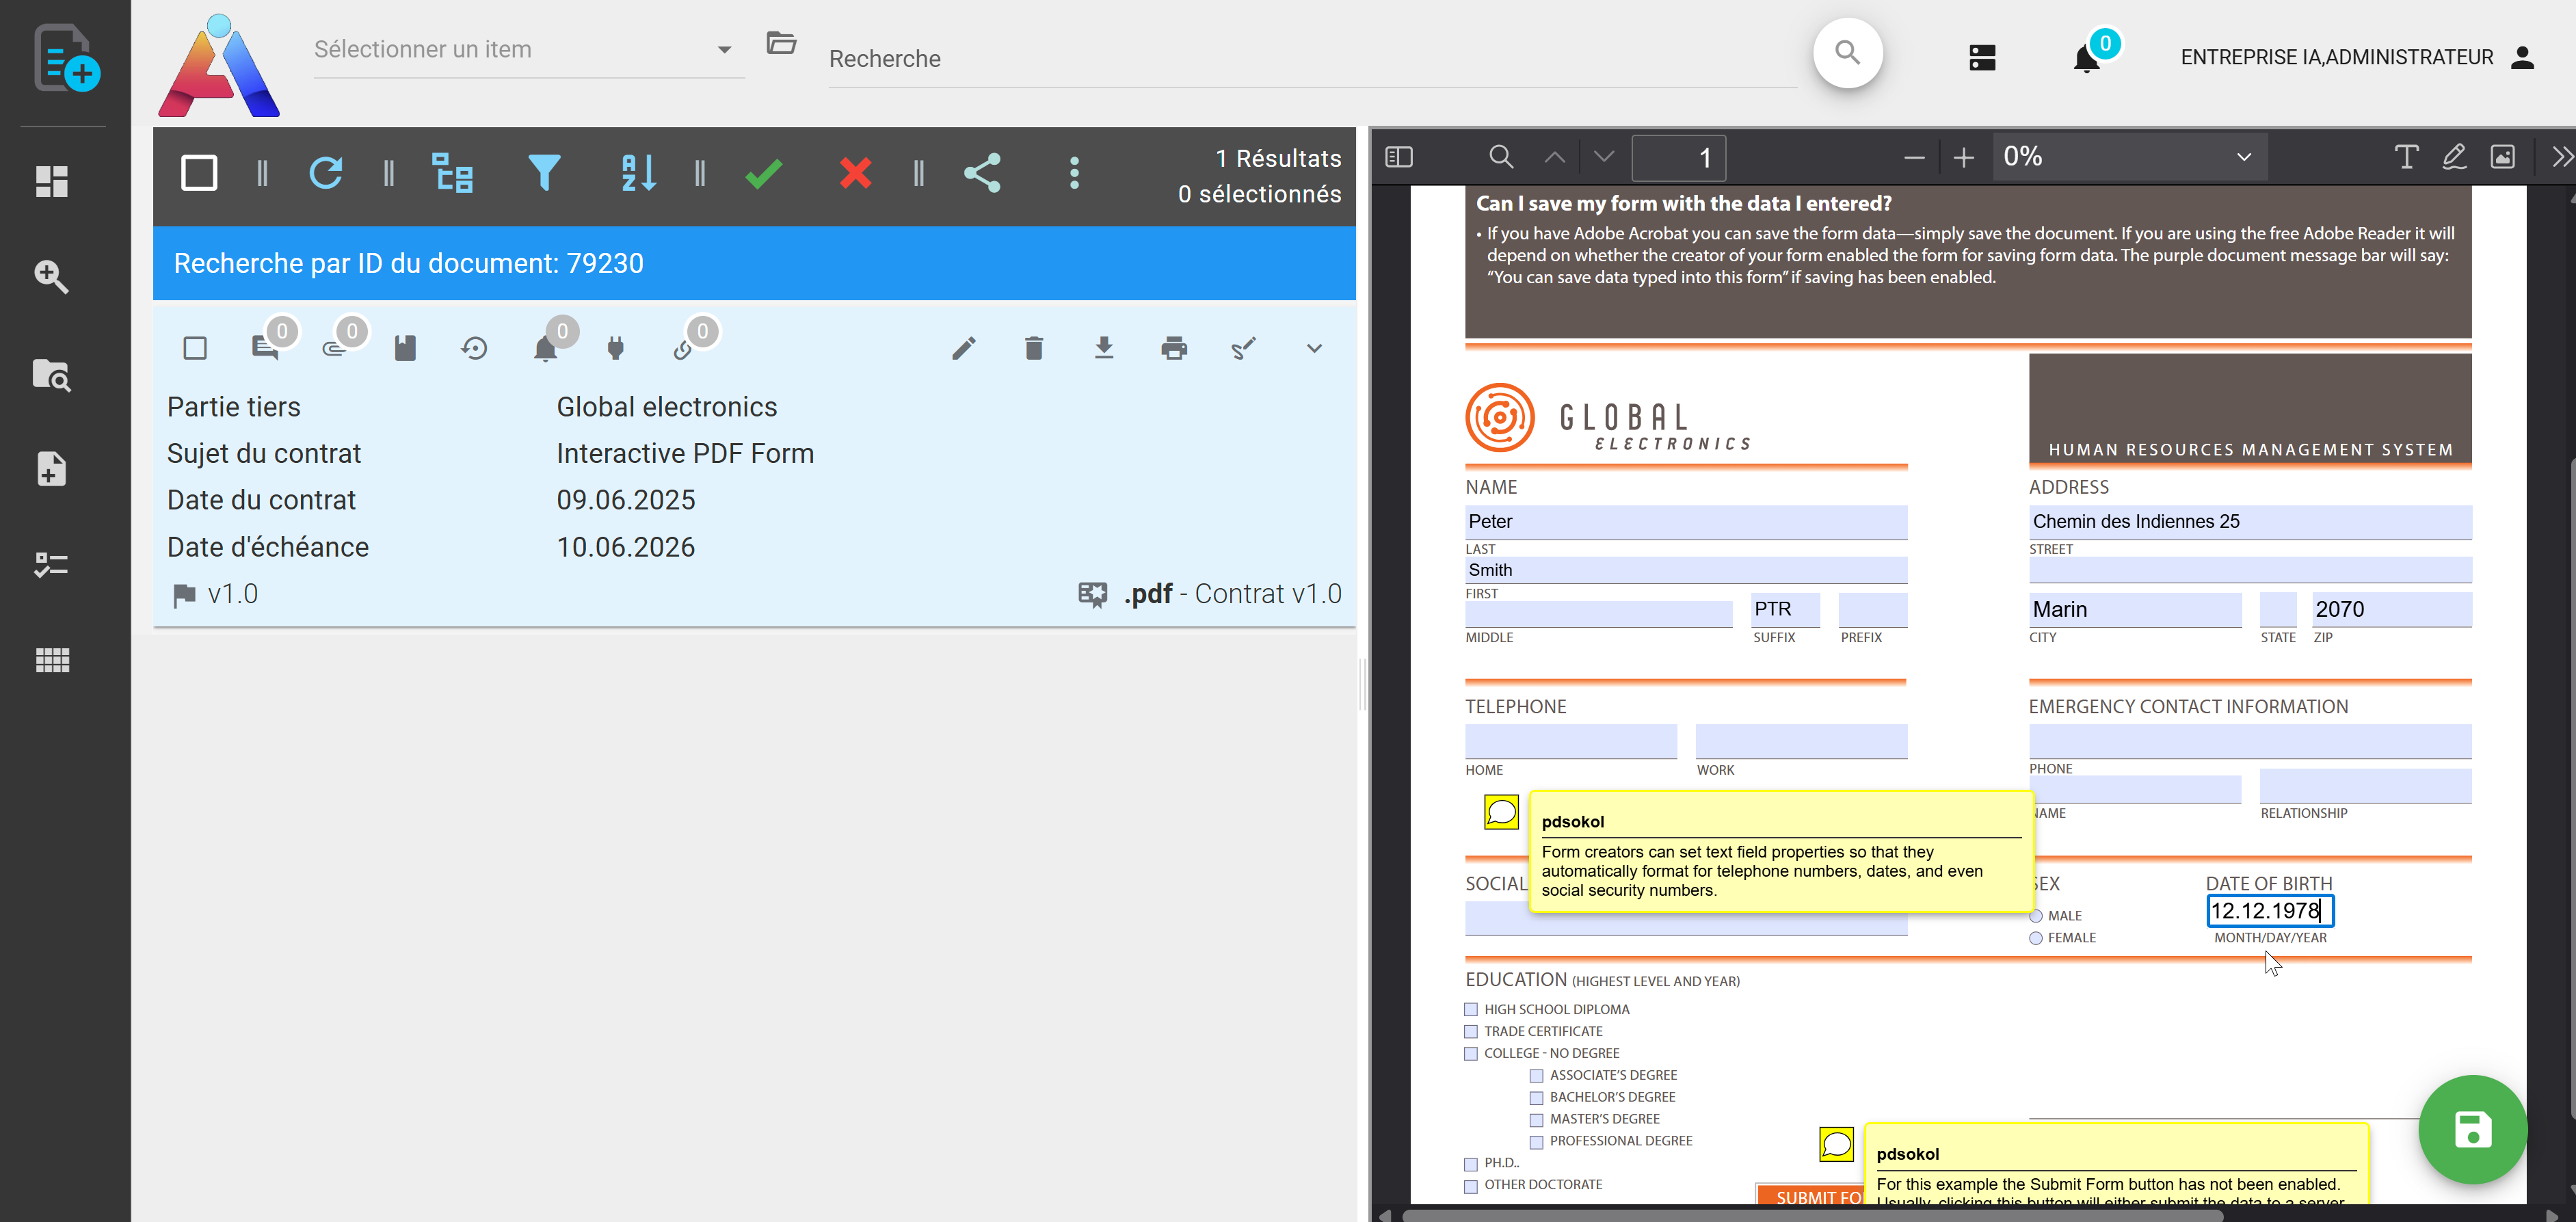Viewport: 2576px width, 1222px height.
Task: Open the filter funnel tool
Action: [544, 174]
